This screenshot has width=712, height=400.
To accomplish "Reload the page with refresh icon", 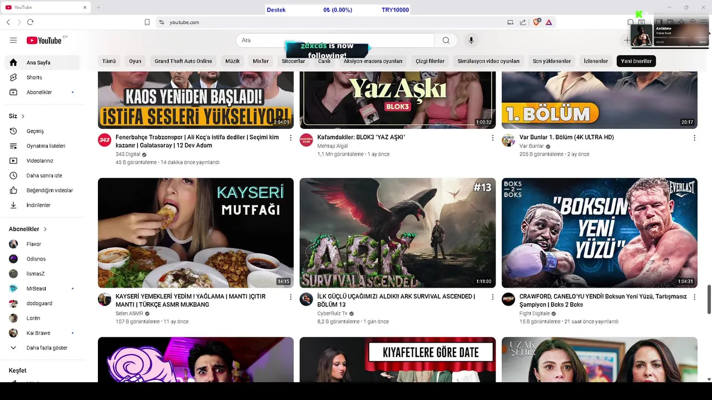I will tap(30, 22).
